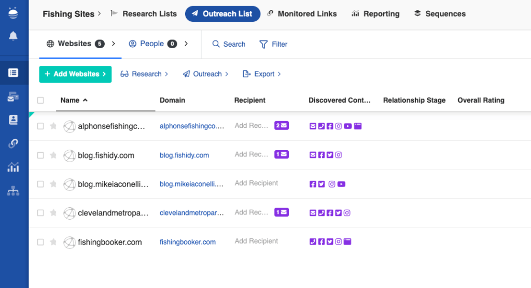This screenshot has height=288, width=531.
Task: Click the email count badge for clevelandmetroparks row
Action: coord(282,212)
